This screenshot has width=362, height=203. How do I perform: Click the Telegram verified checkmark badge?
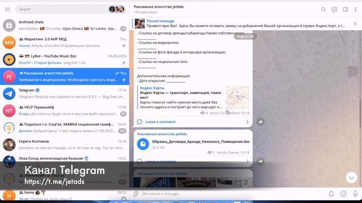click(x=37, y=90)
